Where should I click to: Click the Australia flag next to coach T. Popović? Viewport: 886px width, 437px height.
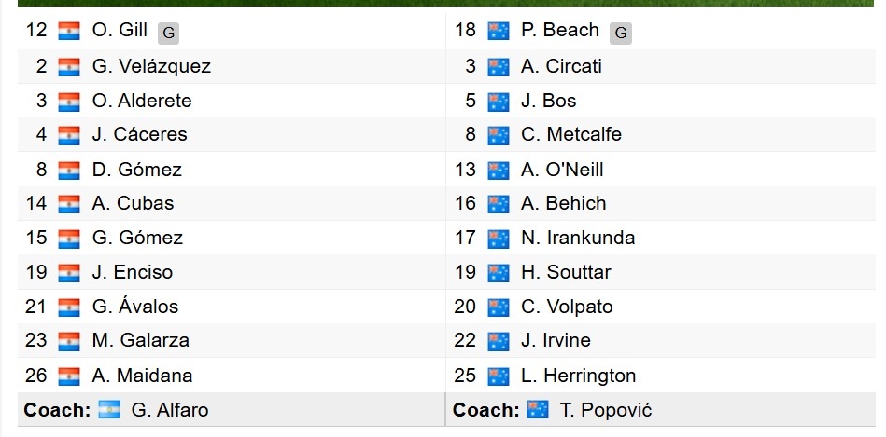(x=538, y=409)
